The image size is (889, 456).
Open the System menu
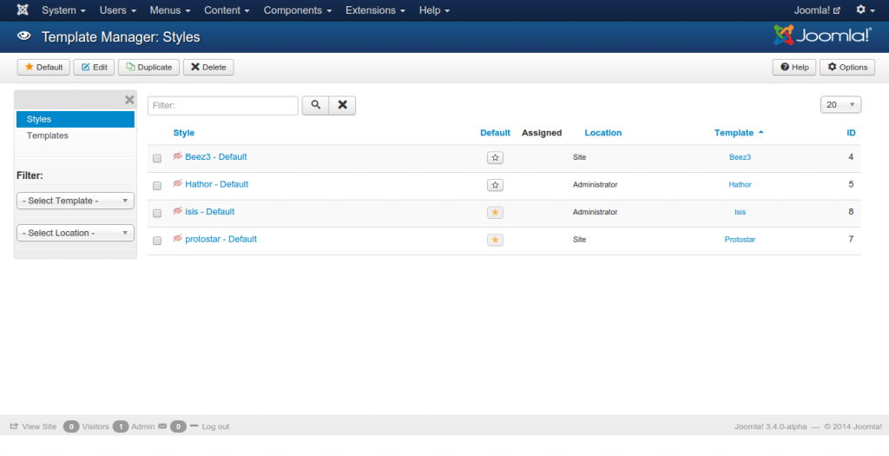63,10
